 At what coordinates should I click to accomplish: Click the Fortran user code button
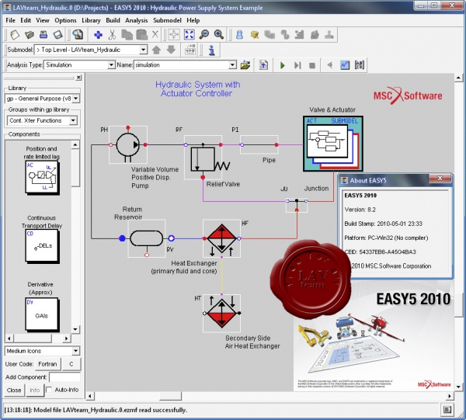(x=48, y=364)
